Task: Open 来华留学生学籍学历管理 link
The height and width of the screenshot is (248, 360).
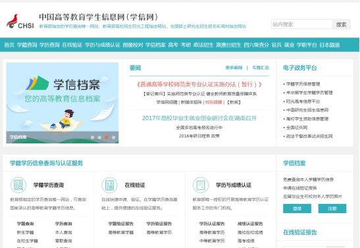Action: (x=309, y=93)
